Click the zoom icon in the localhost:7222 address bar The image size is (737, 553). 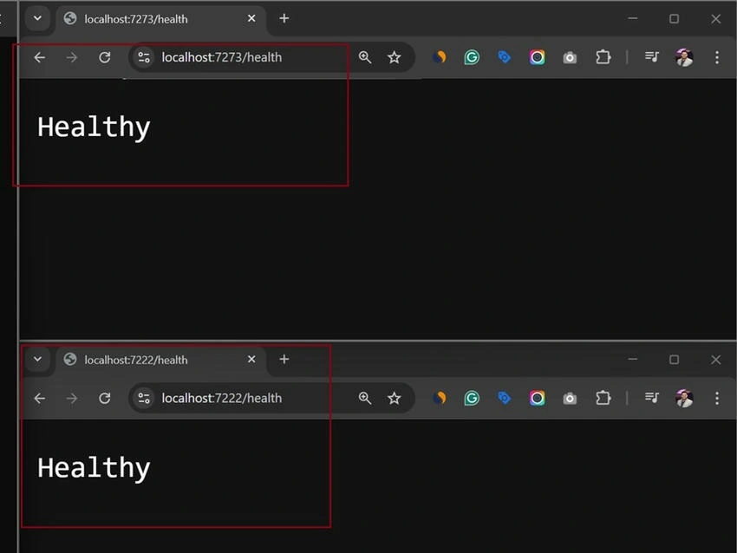click(x=365, y=399)
